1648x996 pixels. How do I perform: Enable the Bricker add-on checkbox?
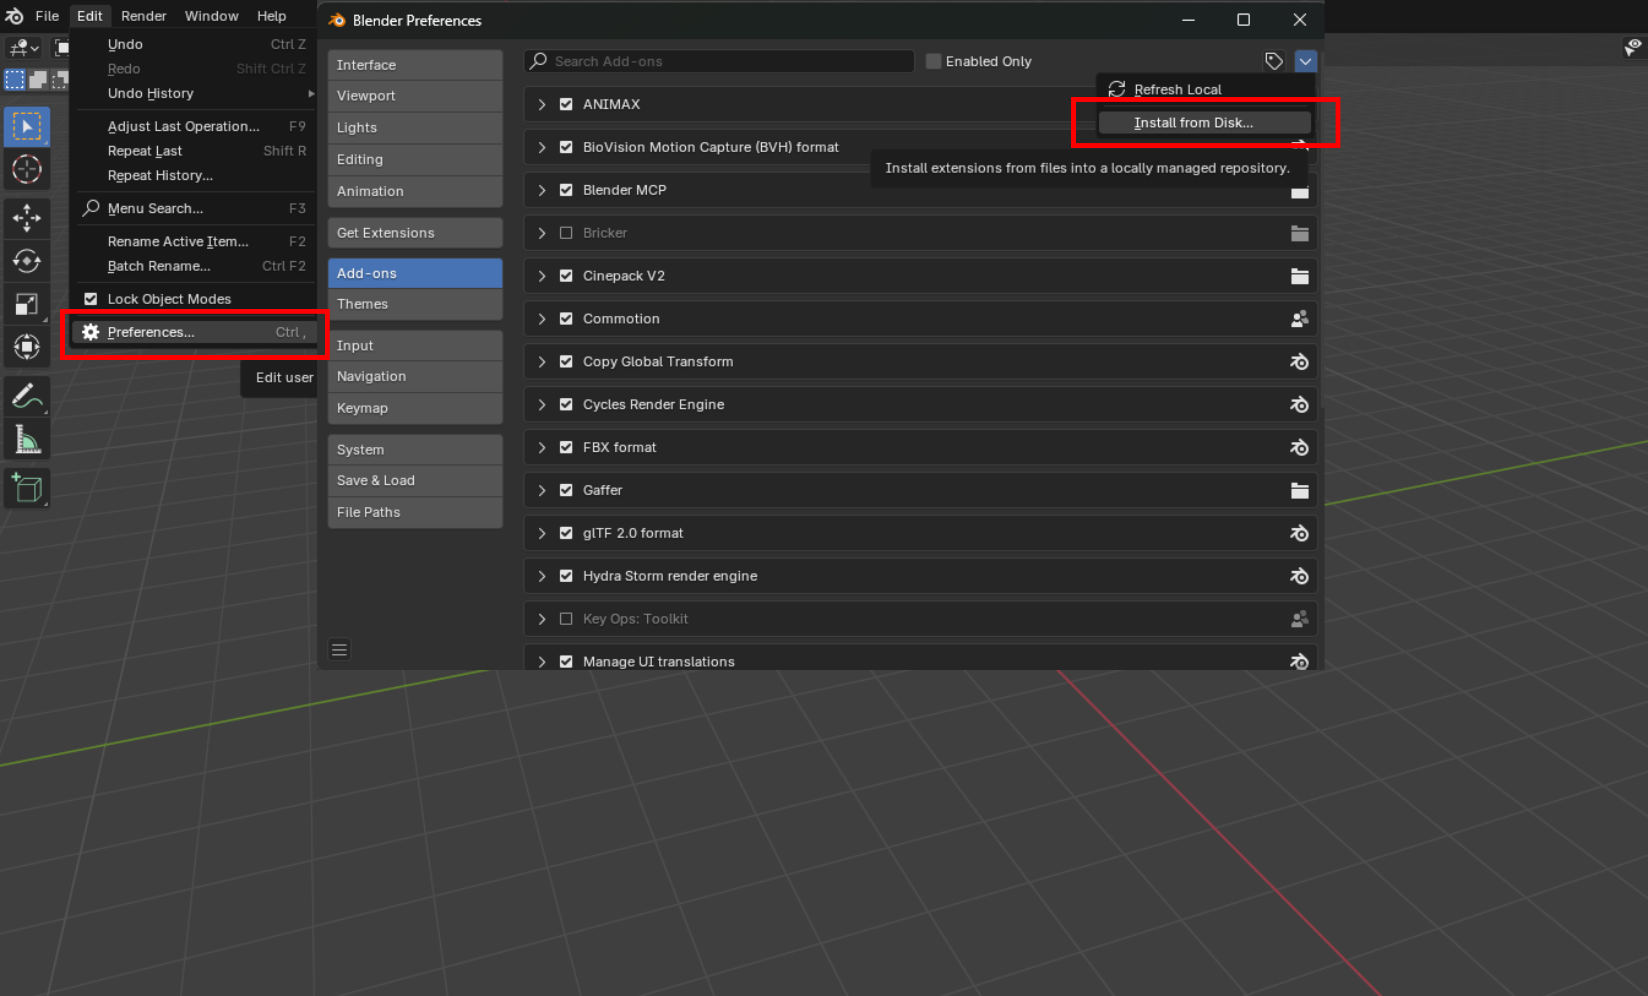tap(566, 233)
